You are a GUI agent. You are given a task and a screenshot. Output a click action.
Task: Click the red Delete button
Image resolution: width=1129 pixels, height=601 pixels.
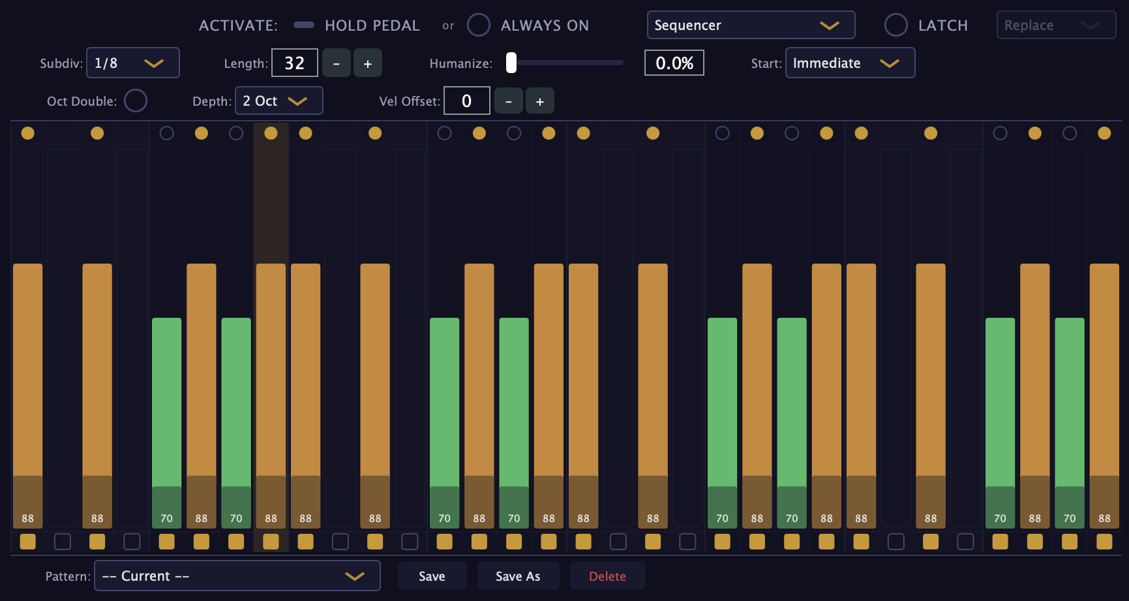pyautogui.click(x=607, y=576)
